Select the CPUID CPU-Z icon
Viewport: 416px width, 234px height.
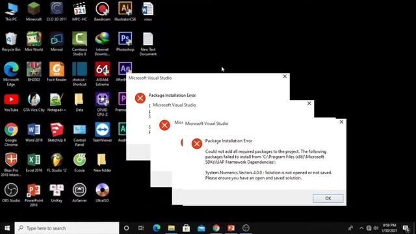[x=102, y=104]
